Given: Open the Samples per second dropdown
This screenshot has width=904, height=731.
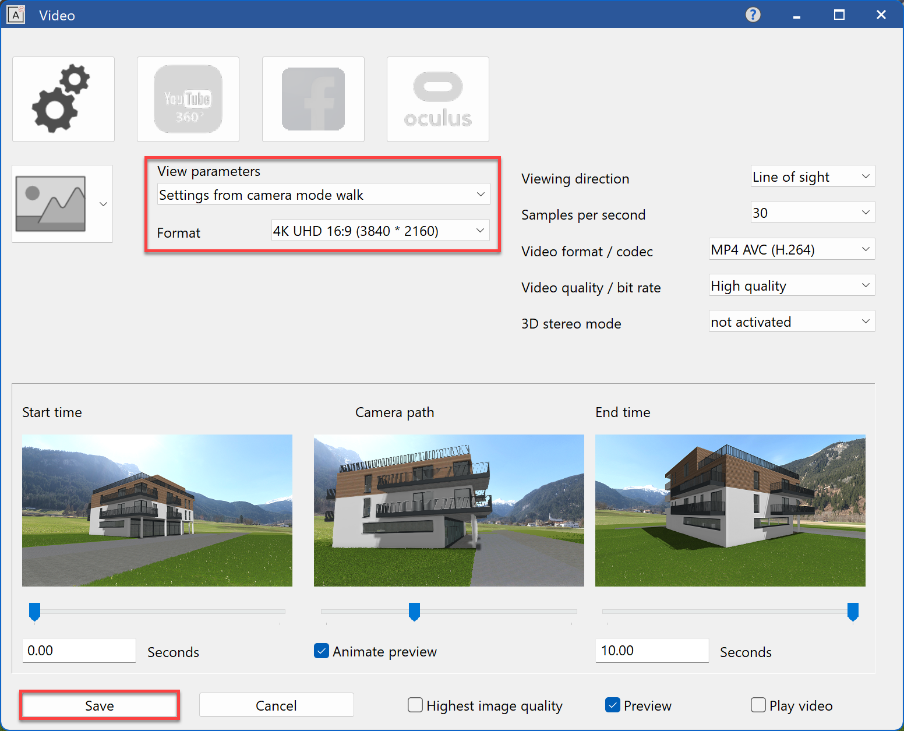Looking at the screenshot, I should point(813,213).
